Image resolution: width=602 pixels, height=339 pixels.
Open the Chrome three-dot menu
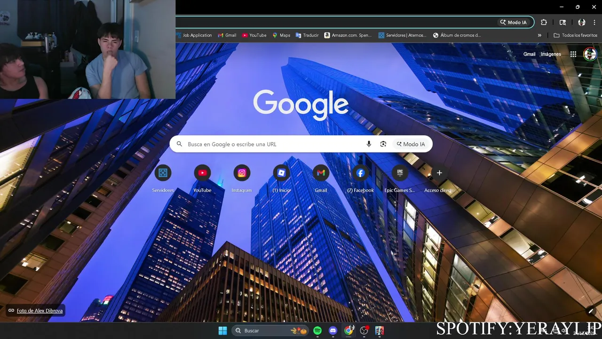click(x=594, y=22)
